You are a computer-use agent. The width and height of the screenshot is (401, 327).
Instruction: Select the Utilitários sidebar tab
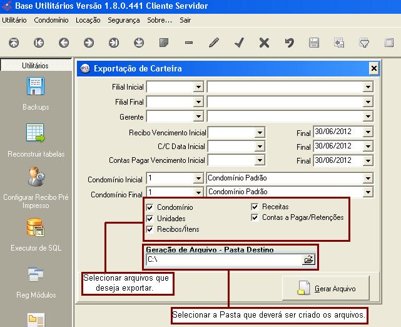pyautogui.click(x=35, y=65)
